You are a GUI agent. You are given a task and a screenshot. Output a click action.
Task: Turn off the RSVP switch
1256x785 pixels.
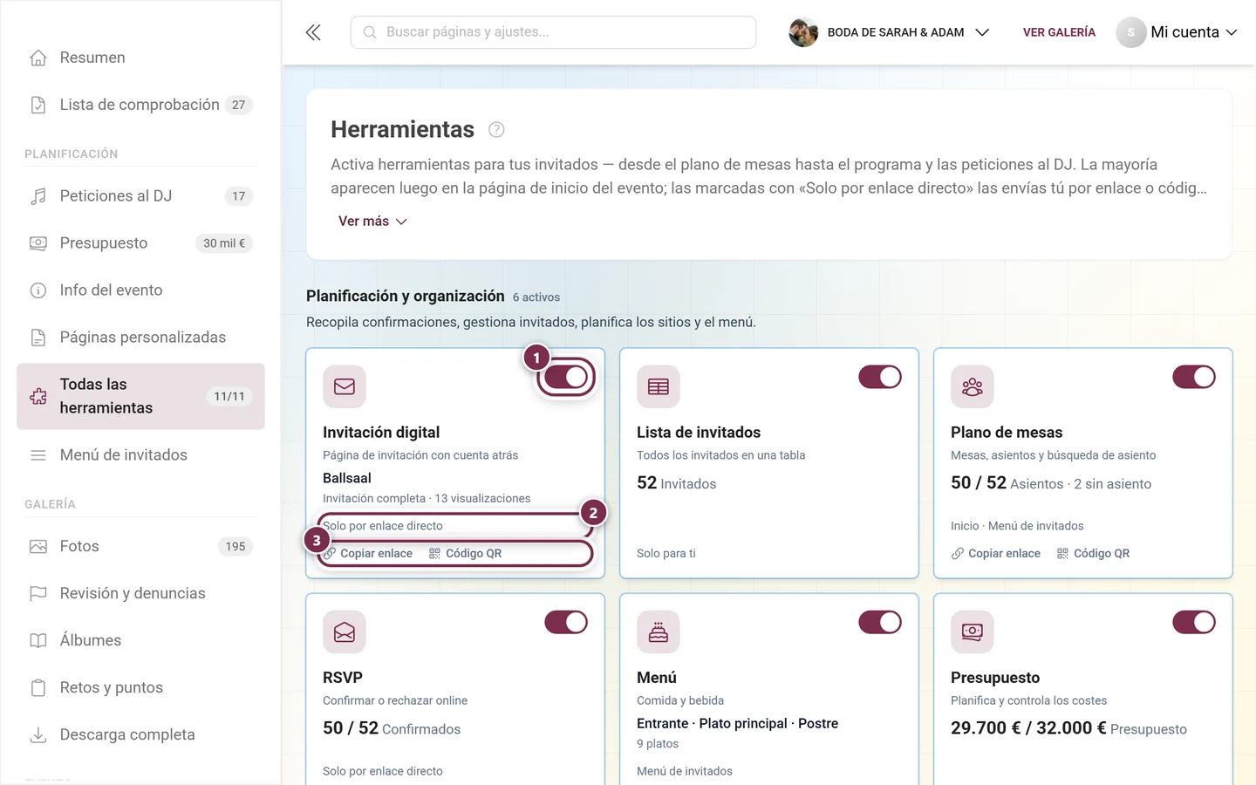[566, 622]
